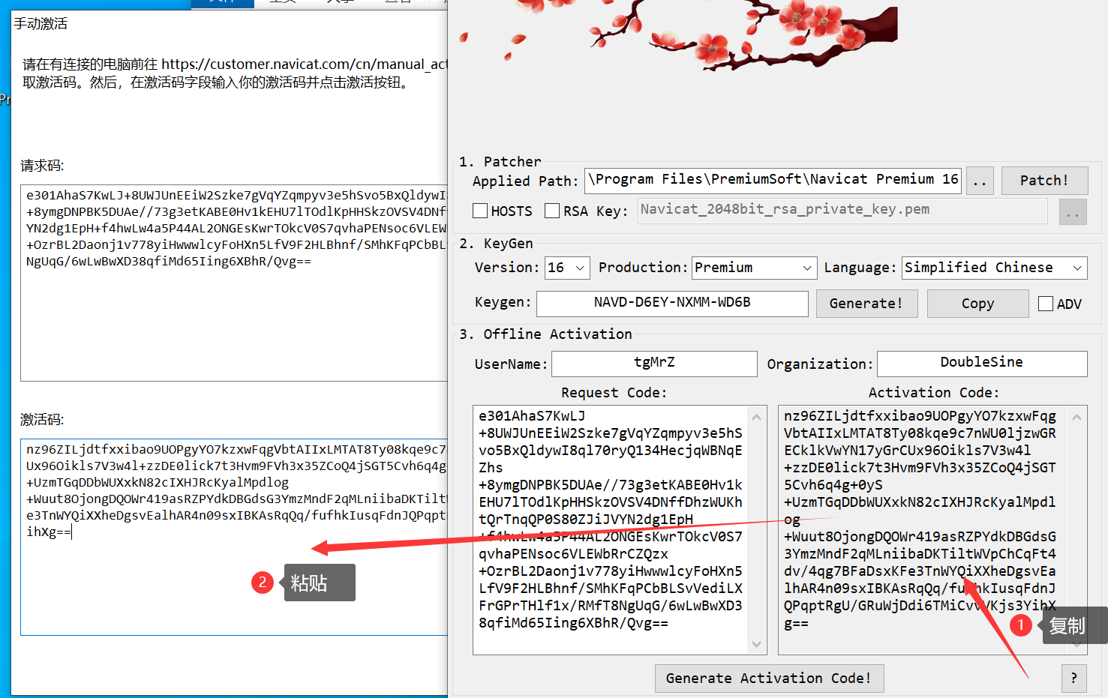This screenshot has height=698, width=1108.
Task: Click the browse button beside Applied Path
Action: (980, 181)
